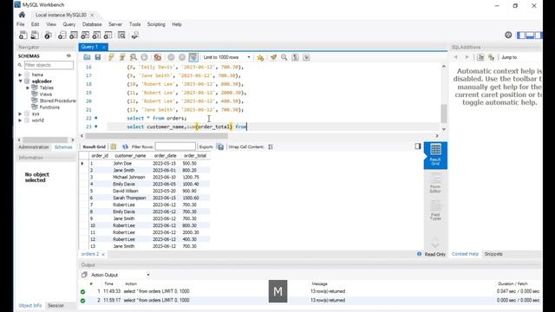Select the Sarah Thompson cell

(x=129, y=198)
